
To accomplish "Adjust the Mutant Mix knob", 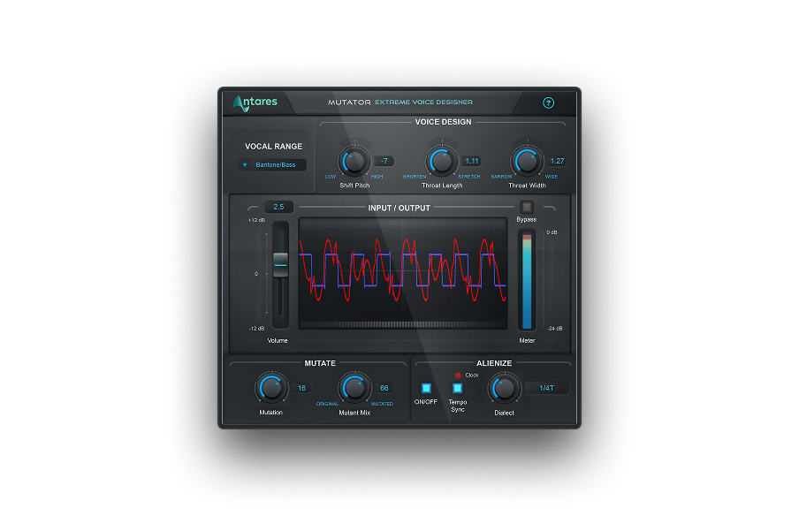I will coord(354,387).
